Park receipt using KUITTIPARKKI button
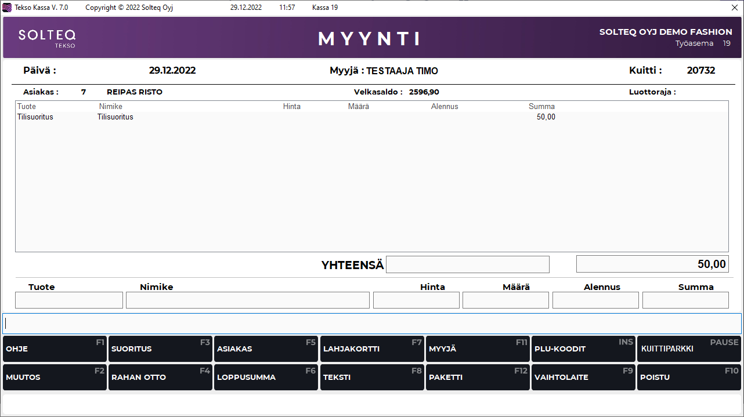 tap(689, 349)
